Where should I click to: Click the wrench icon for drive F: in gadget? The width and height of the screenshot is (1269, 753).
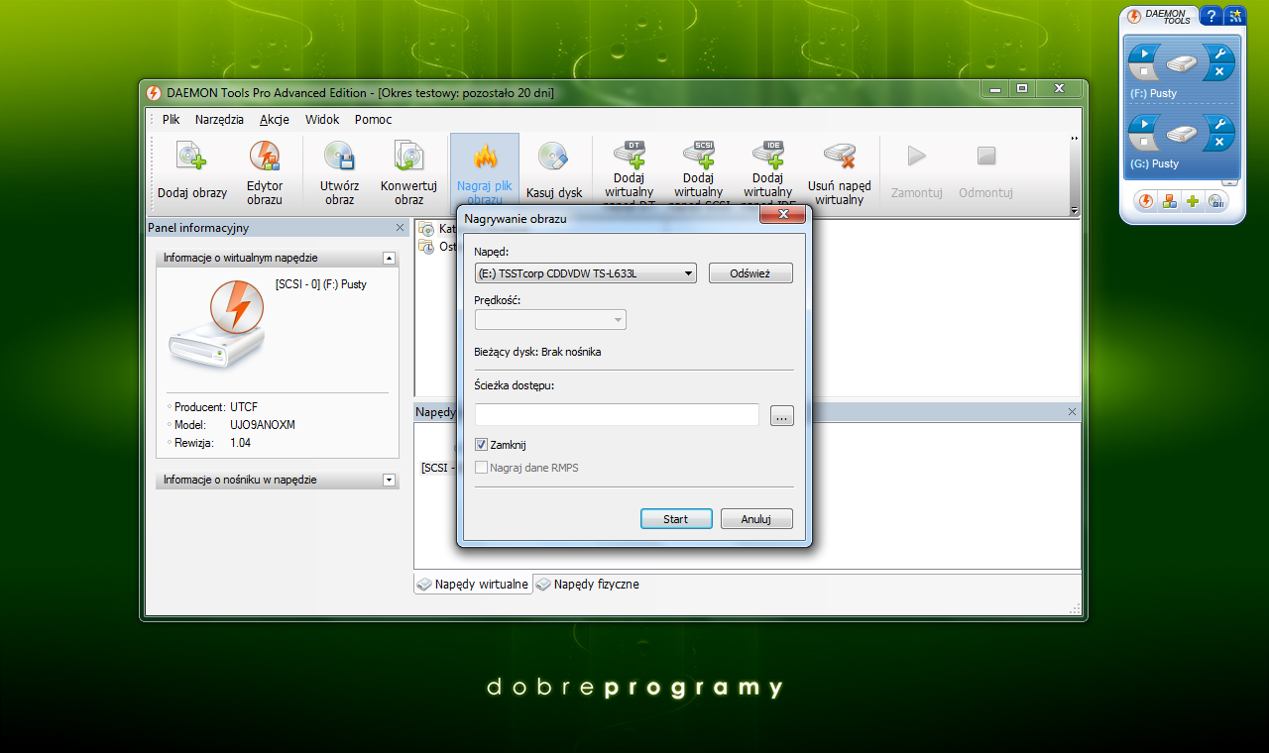point(1219,54)
